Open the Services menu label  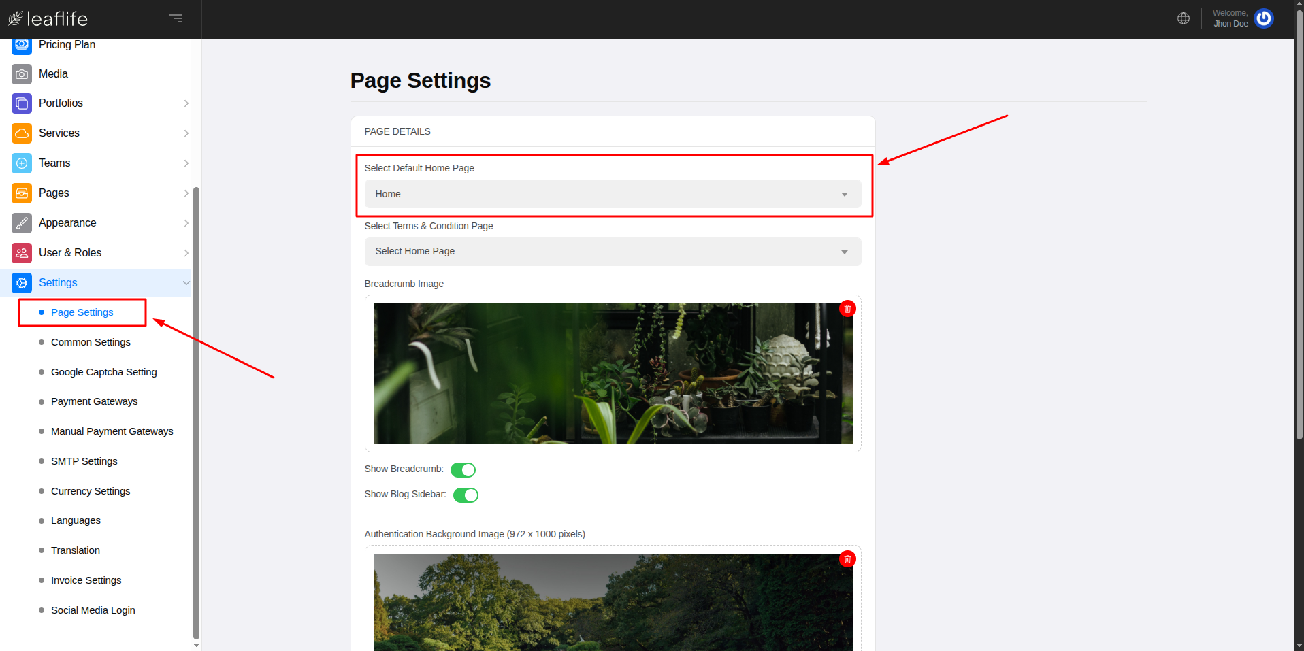click(x=59, y=133)
